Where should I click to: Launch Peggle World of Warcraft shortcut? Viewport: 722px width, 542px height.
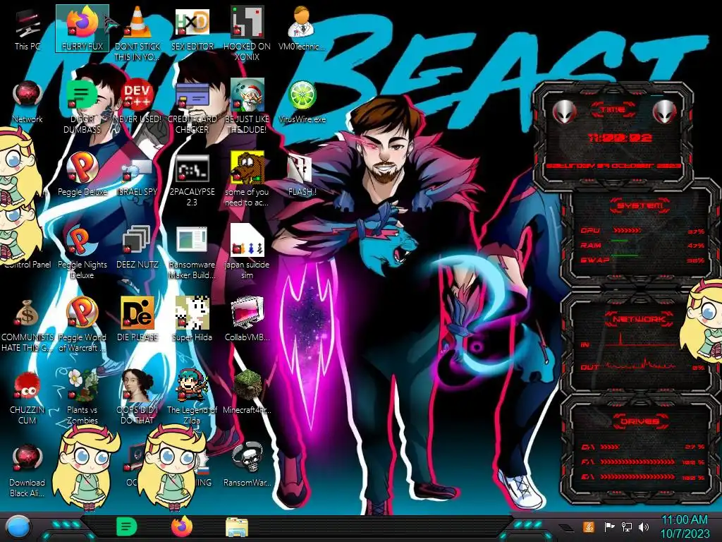pos(82,325)
